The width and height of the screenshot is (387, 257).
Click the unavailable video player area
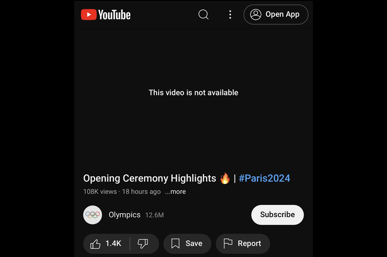193,93
